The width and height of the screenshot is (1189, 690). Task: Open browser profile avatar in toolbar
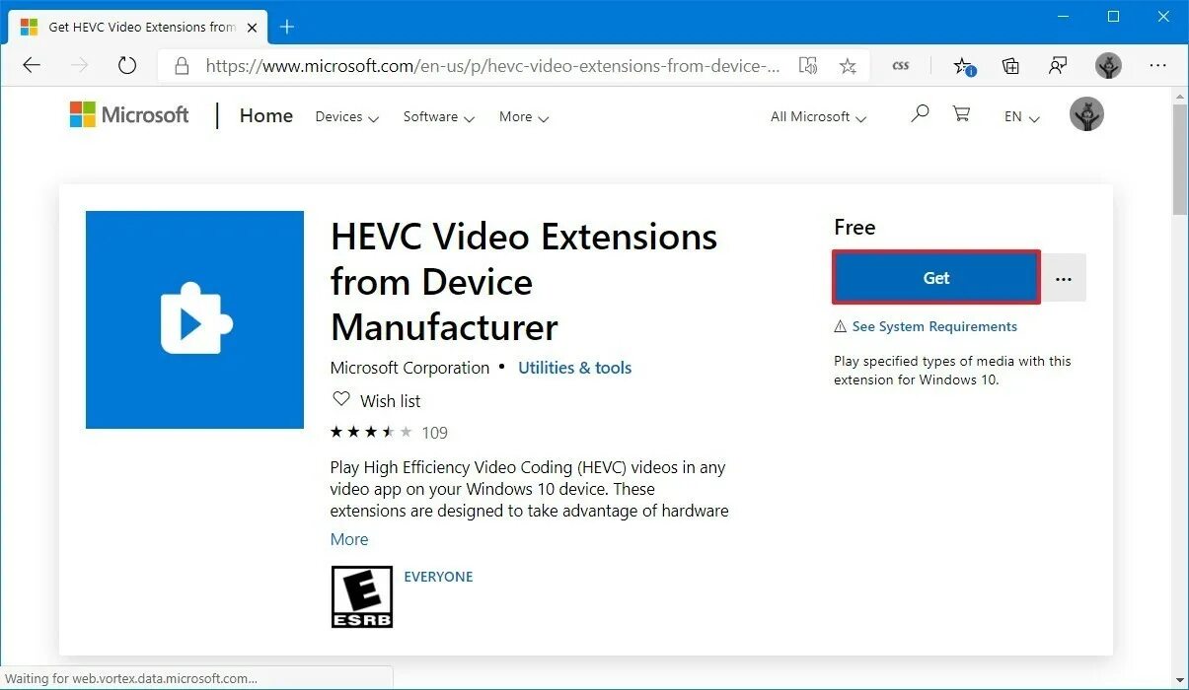coord(1108,66)
